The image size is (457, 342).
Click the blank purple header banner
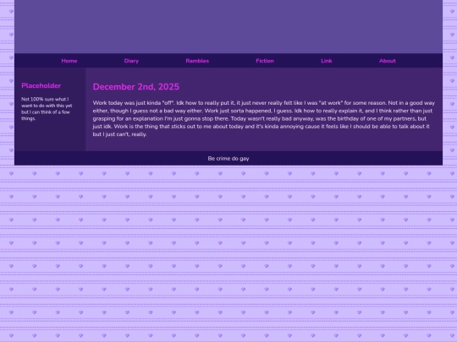tap(228, 26)
